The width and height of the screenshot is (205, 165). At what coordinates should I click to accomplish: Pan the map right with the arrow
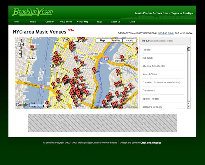(x=22, y=44)
